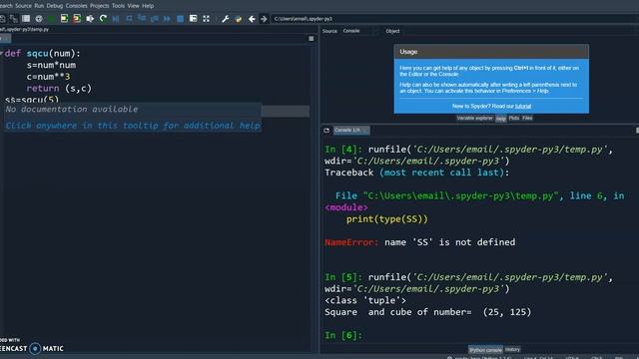
Task: Open the Consoles menu
Action: 76,6
